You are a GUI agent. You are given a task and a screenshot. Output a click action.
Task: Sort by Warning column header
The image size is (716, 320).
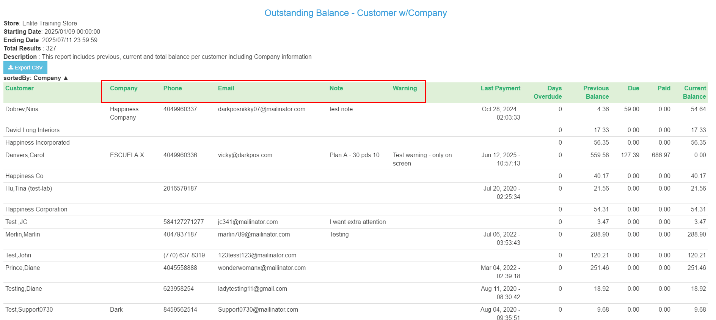(x=405, y=88)
